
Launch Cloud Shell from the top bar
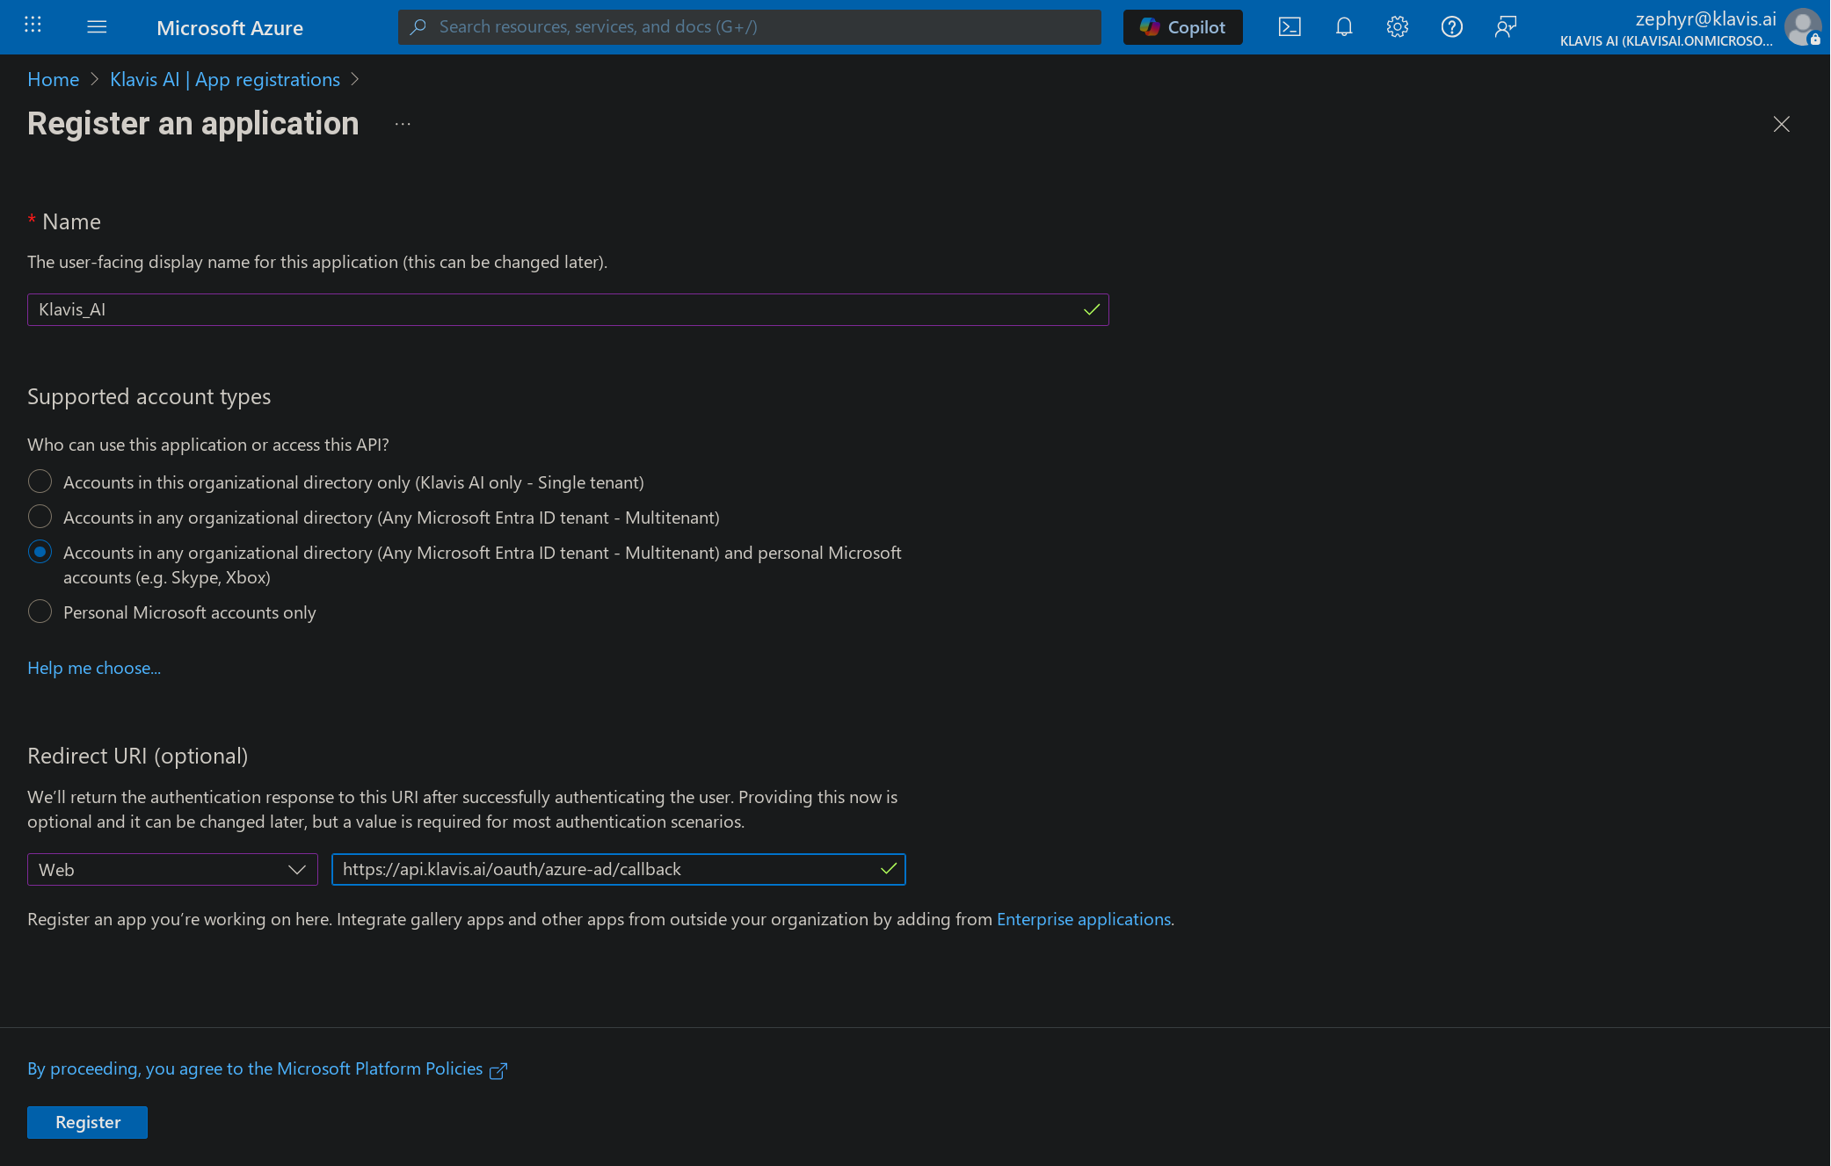(x=1290, y=26)
